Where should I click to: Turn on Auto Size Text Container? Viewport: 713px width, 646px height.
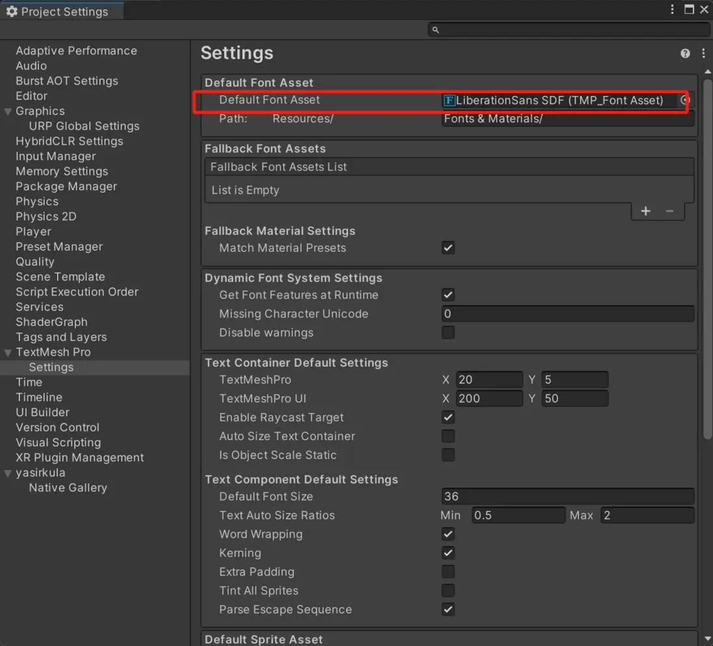(448, 436)
